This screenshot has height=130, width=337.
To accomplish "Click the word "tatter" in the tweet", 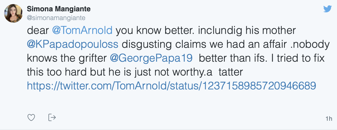I will click(x=231, y=72).
